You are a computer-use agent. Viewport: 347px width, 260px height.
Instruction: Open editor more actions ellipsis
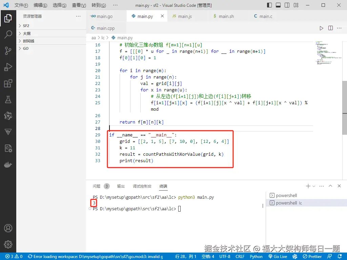pos(339,28)
